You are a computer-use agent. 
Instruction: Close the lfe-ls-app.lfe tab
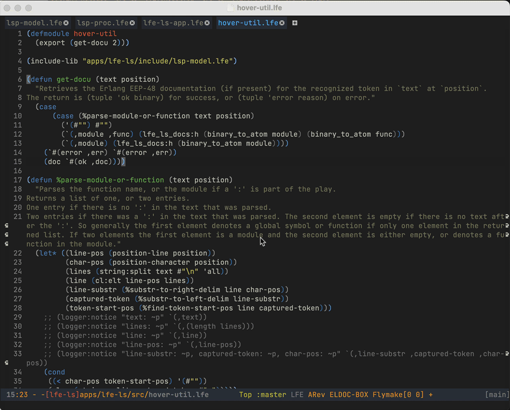pyautogui.click(x=207, y=23)
